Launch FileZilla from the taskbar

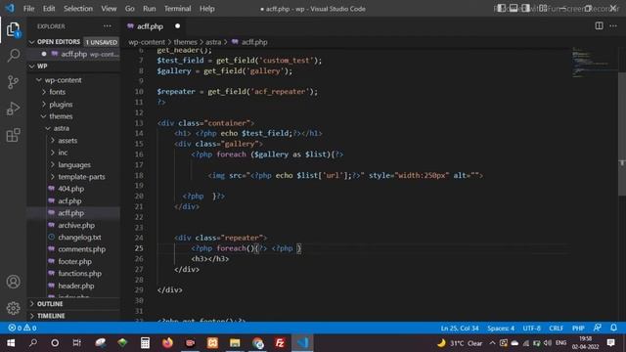(x=281, y=343)
